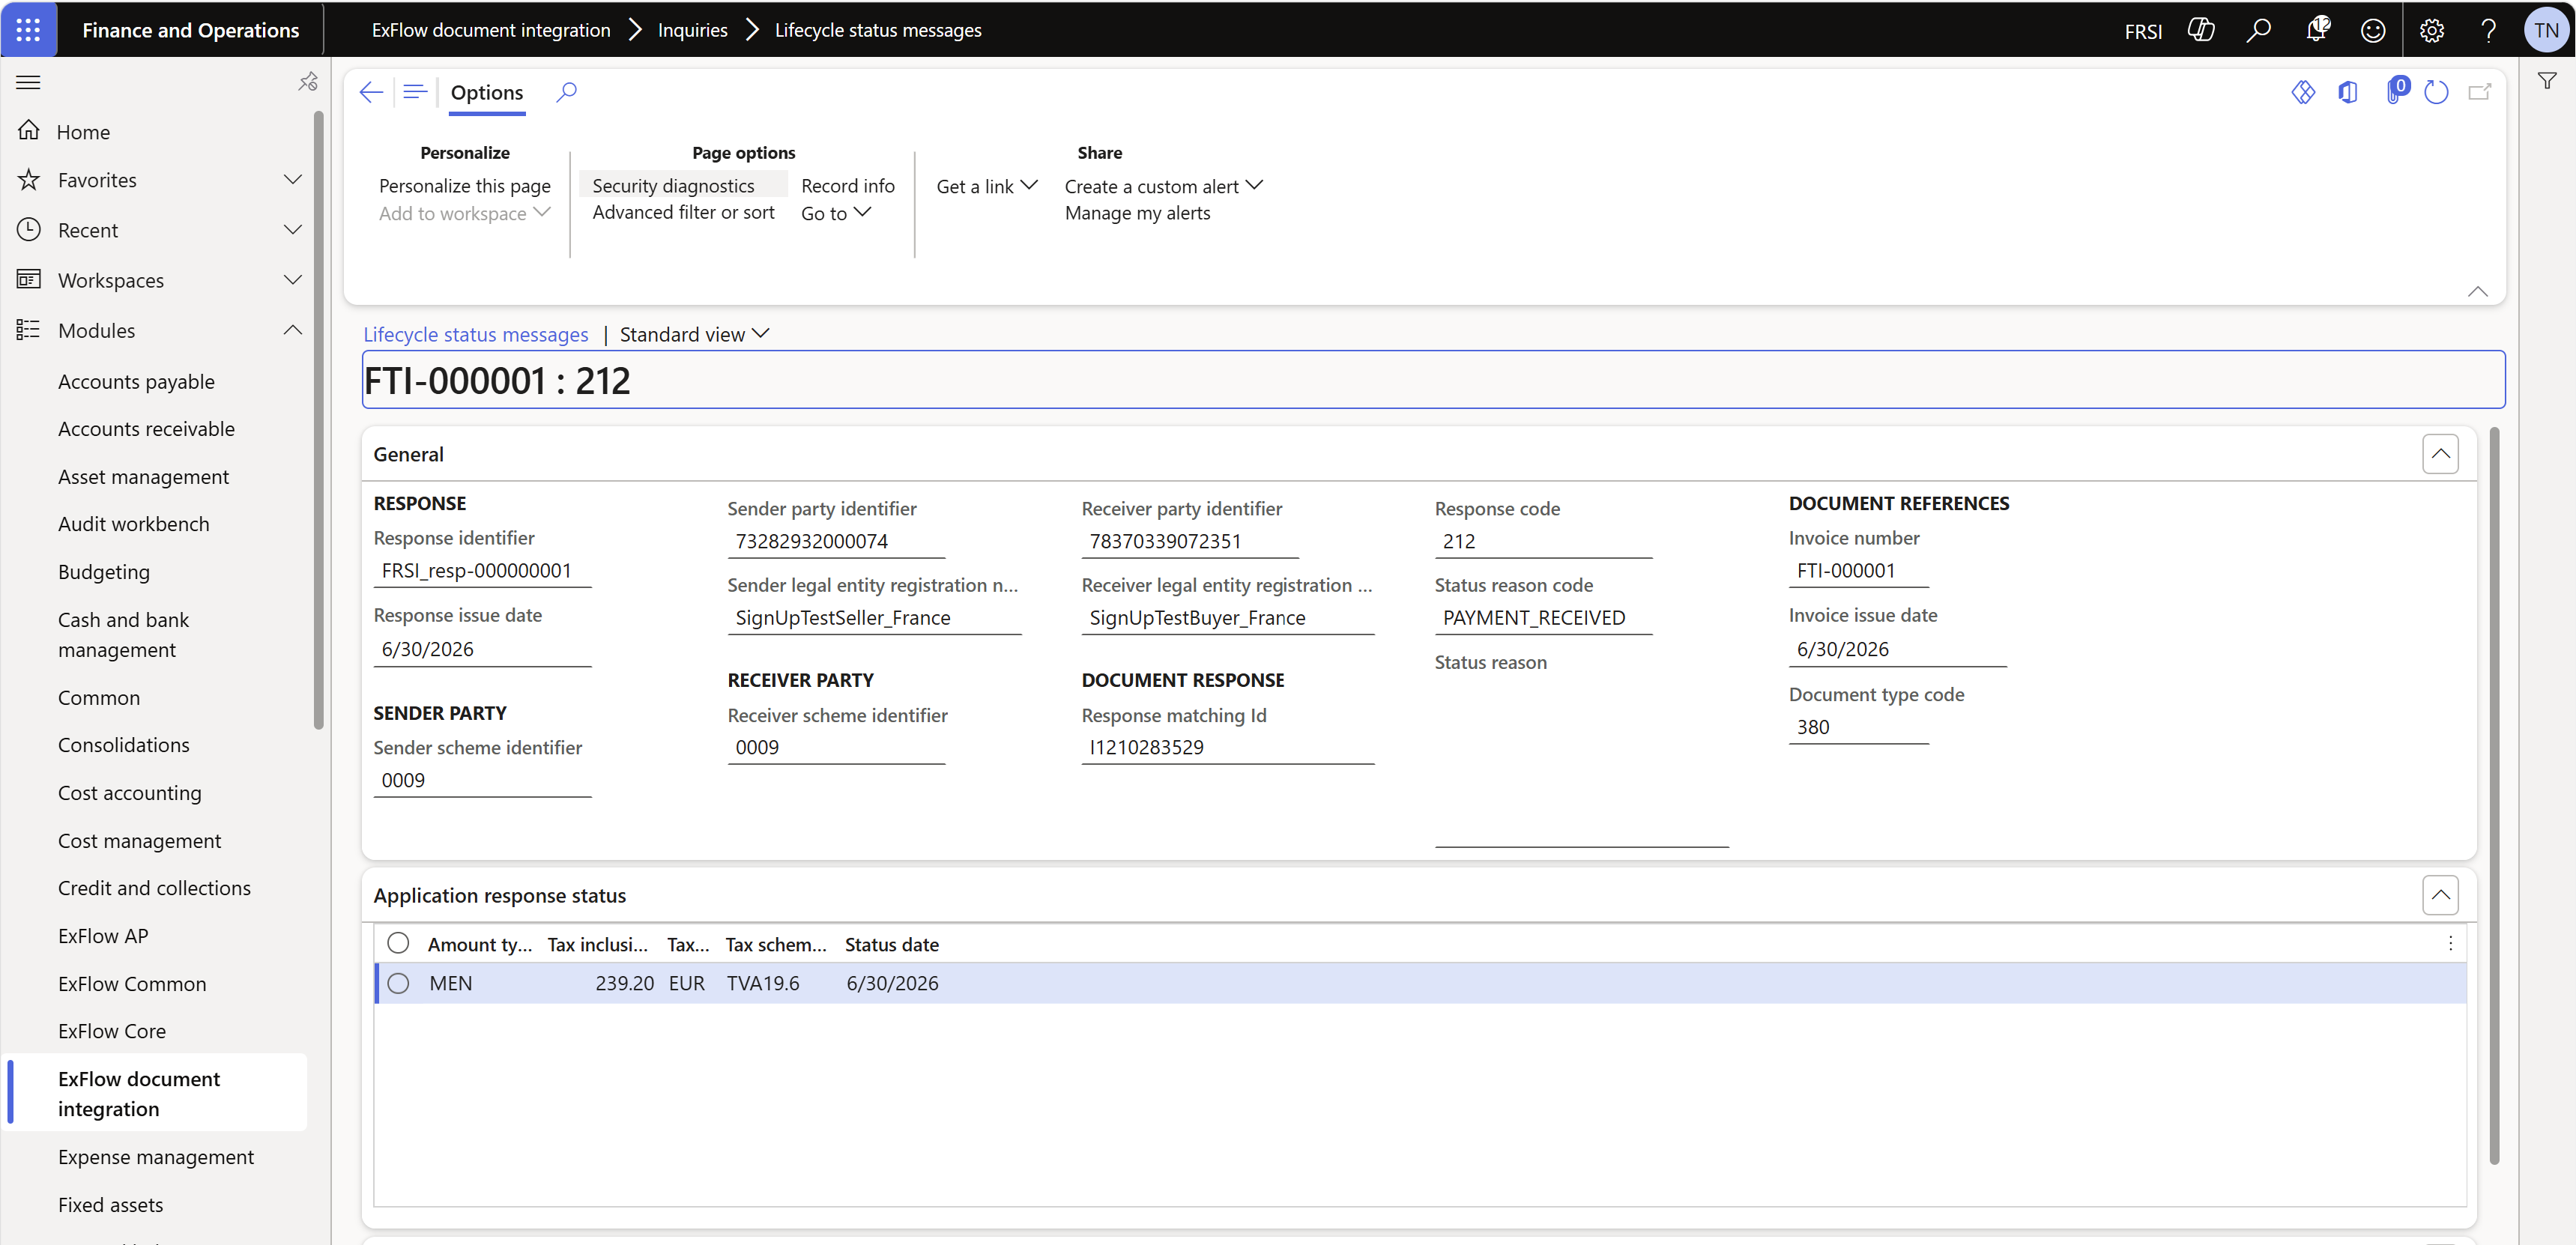Screen dimensions: 2576x1245
Task: Open the notifications bell icon
Action: 2317,30
